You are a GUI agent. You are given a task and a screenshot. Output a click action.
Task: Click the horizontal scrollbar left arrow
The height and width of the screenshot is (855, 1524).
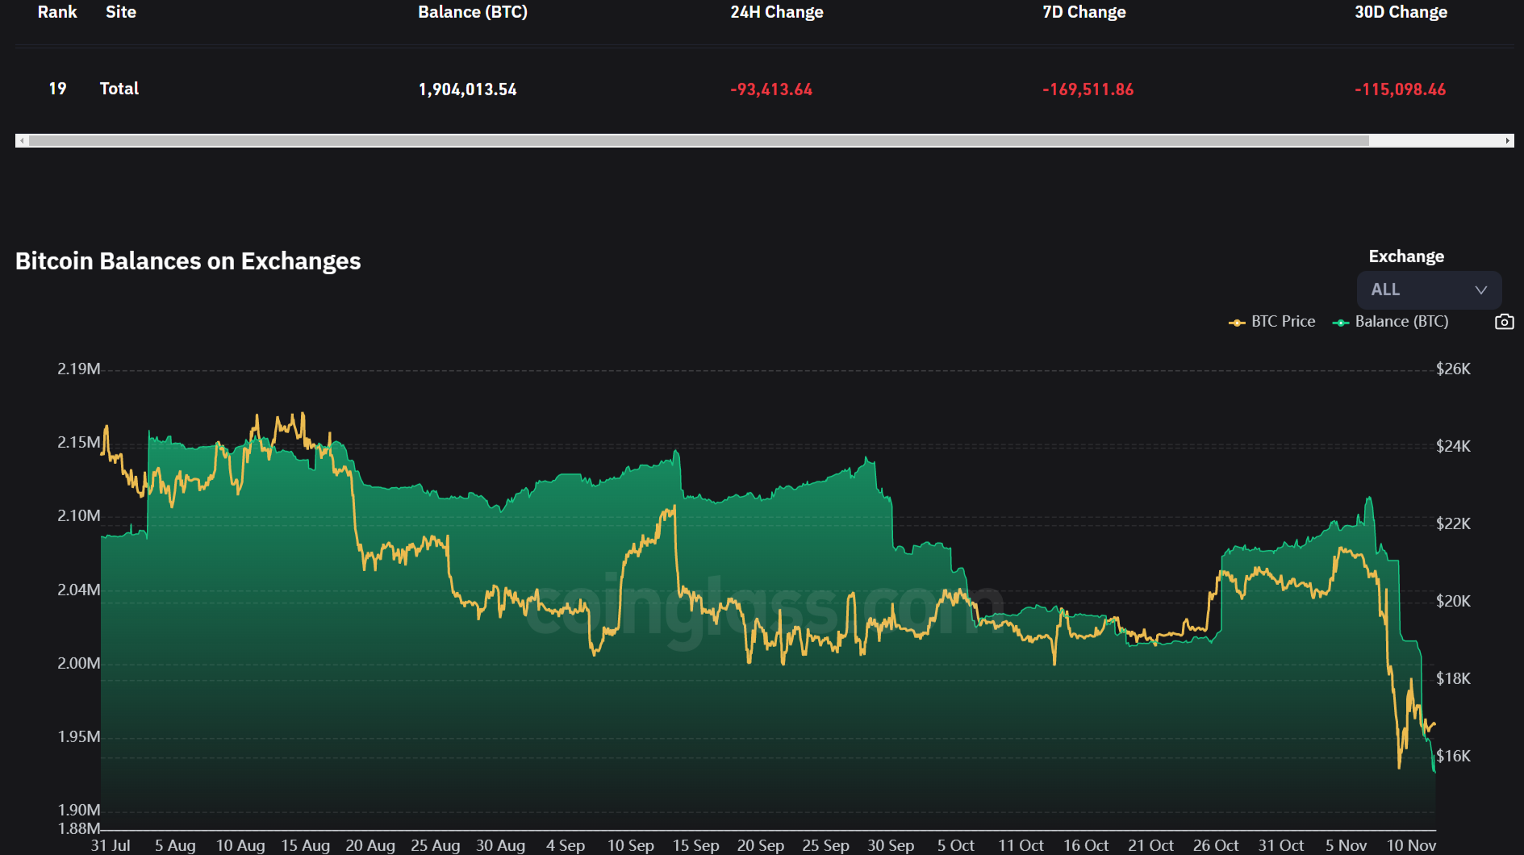pyautogui.click(x=22, y=140)
